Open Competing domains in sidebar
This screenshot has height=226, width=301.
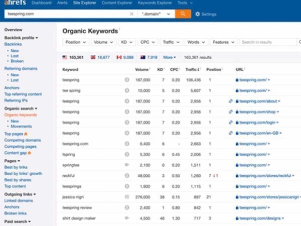click(23, 140)
